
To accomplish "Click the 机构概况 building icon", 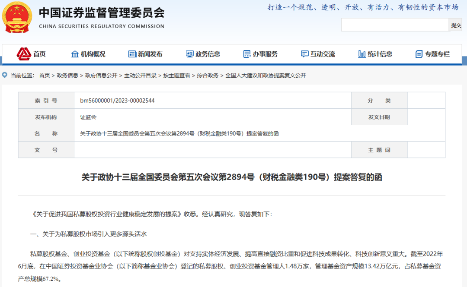I will click(75, 54).
